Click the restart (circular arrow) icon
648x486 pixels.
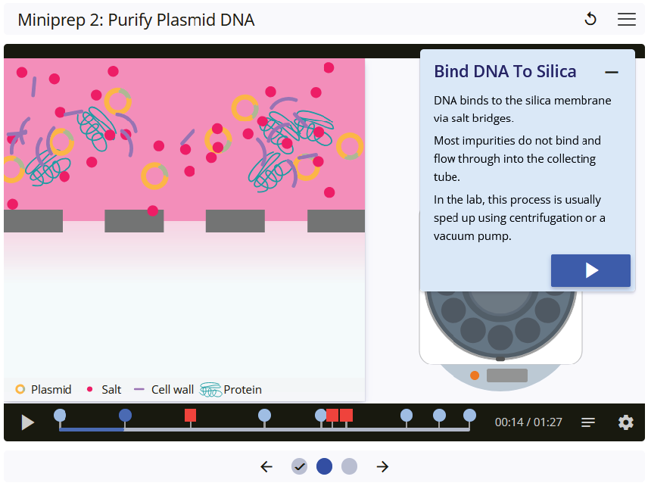(x=590, y=19)
